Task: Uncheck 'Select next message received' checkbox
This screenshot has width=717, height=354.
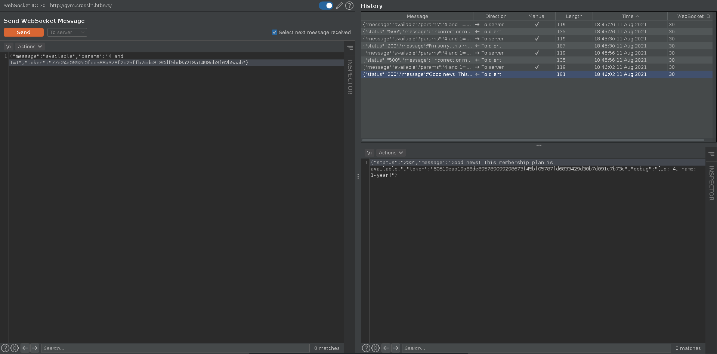Action: [275, 32]
